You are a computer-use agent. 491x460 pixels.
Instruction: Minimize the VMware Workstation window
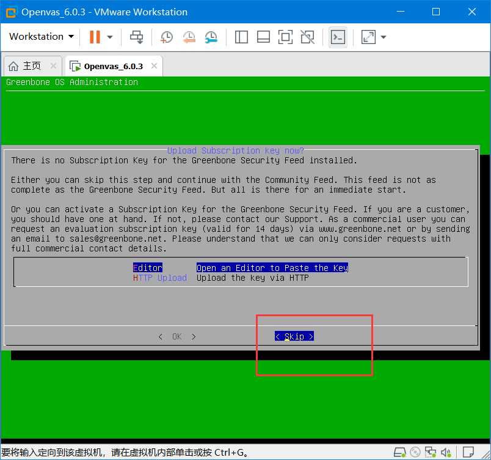click(x=401, y=12)
